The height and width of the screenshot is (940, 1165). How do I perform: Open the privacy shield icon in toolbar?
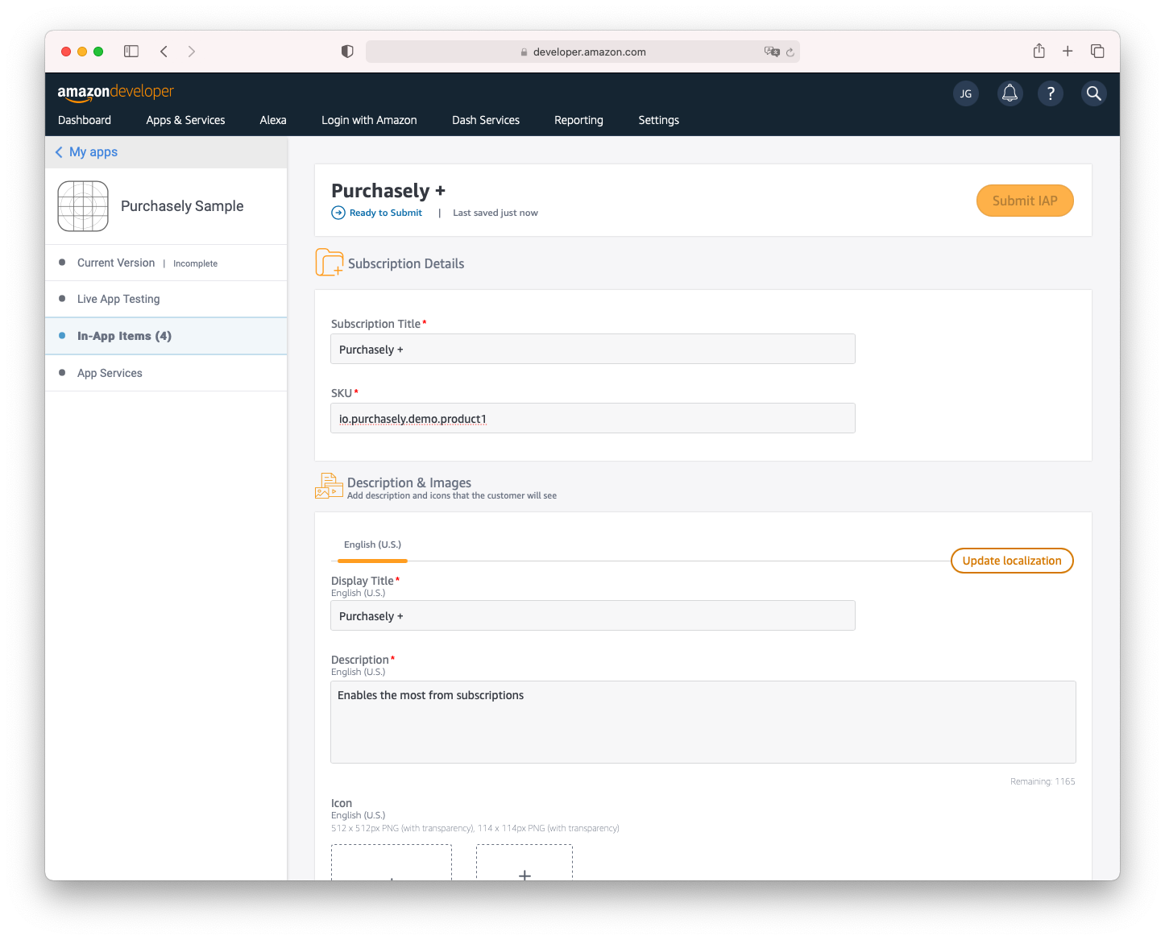[x=347, y=52]
